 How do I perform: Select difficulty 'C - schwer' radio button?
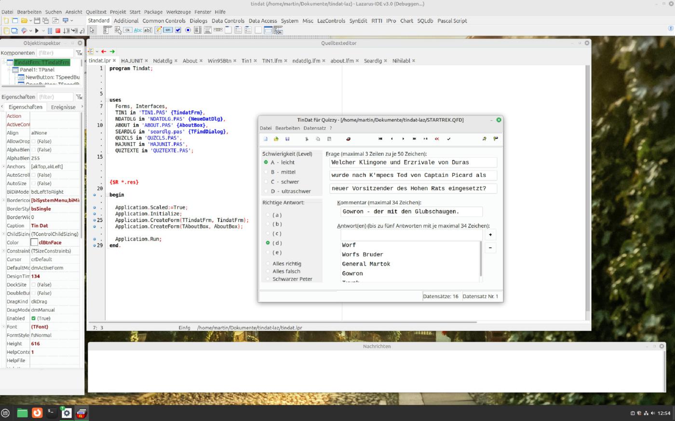click(266, 181)
